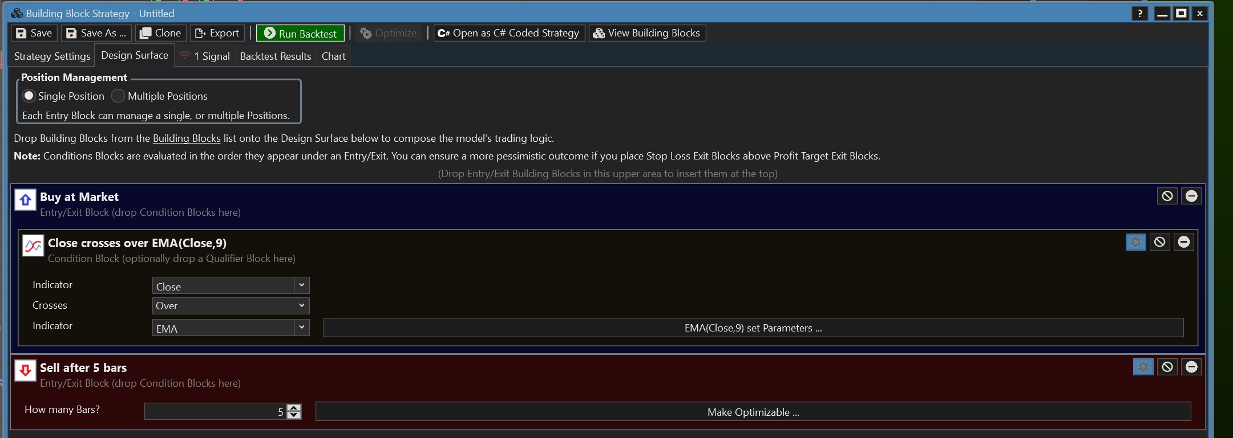This screenshot has width=1233, height=438.
Task: Switch to the Backtest Results tab
Action: (x=276, y=56)
